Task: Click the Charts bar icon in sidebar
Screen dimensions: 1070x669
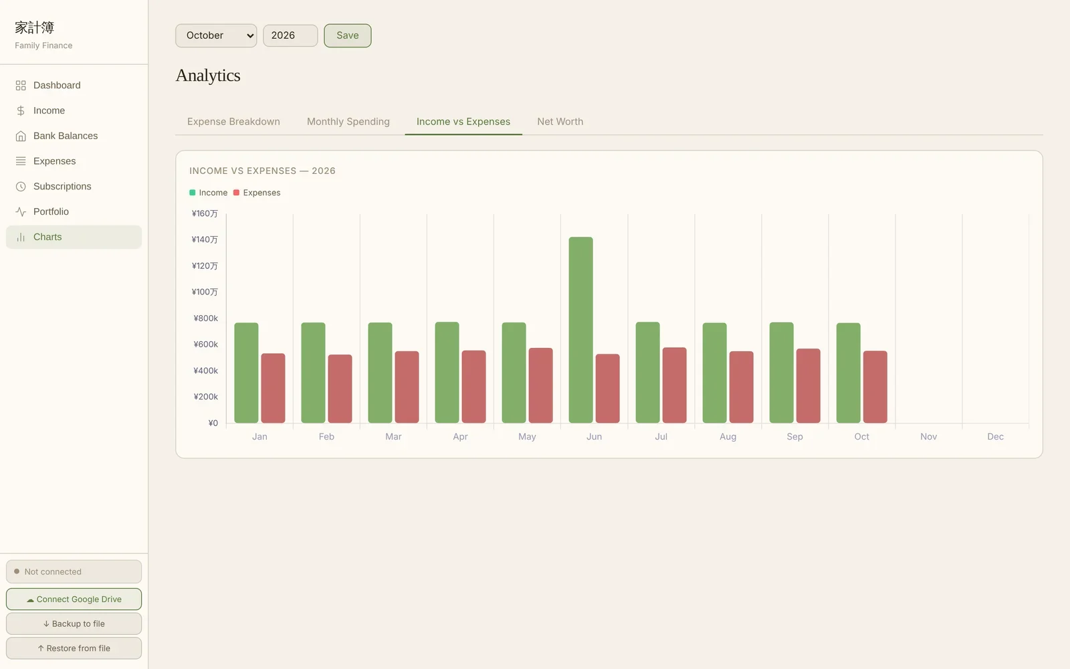Action: 21,237
